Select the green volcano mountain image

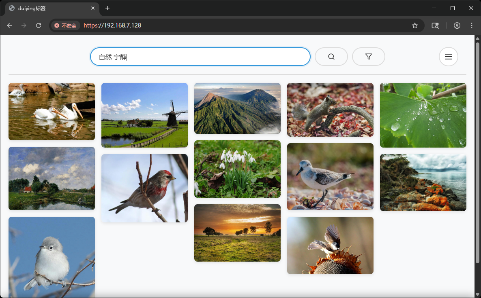click(x=237, y=108)
